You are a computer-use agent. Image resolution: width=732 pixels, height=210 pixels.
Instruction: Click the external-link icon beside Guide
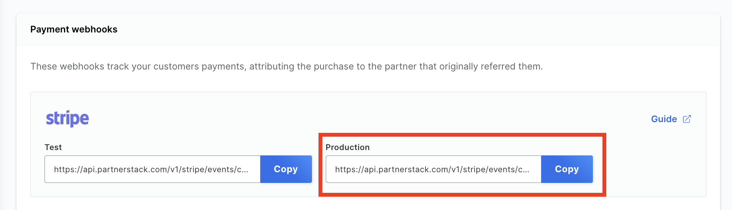687,119
